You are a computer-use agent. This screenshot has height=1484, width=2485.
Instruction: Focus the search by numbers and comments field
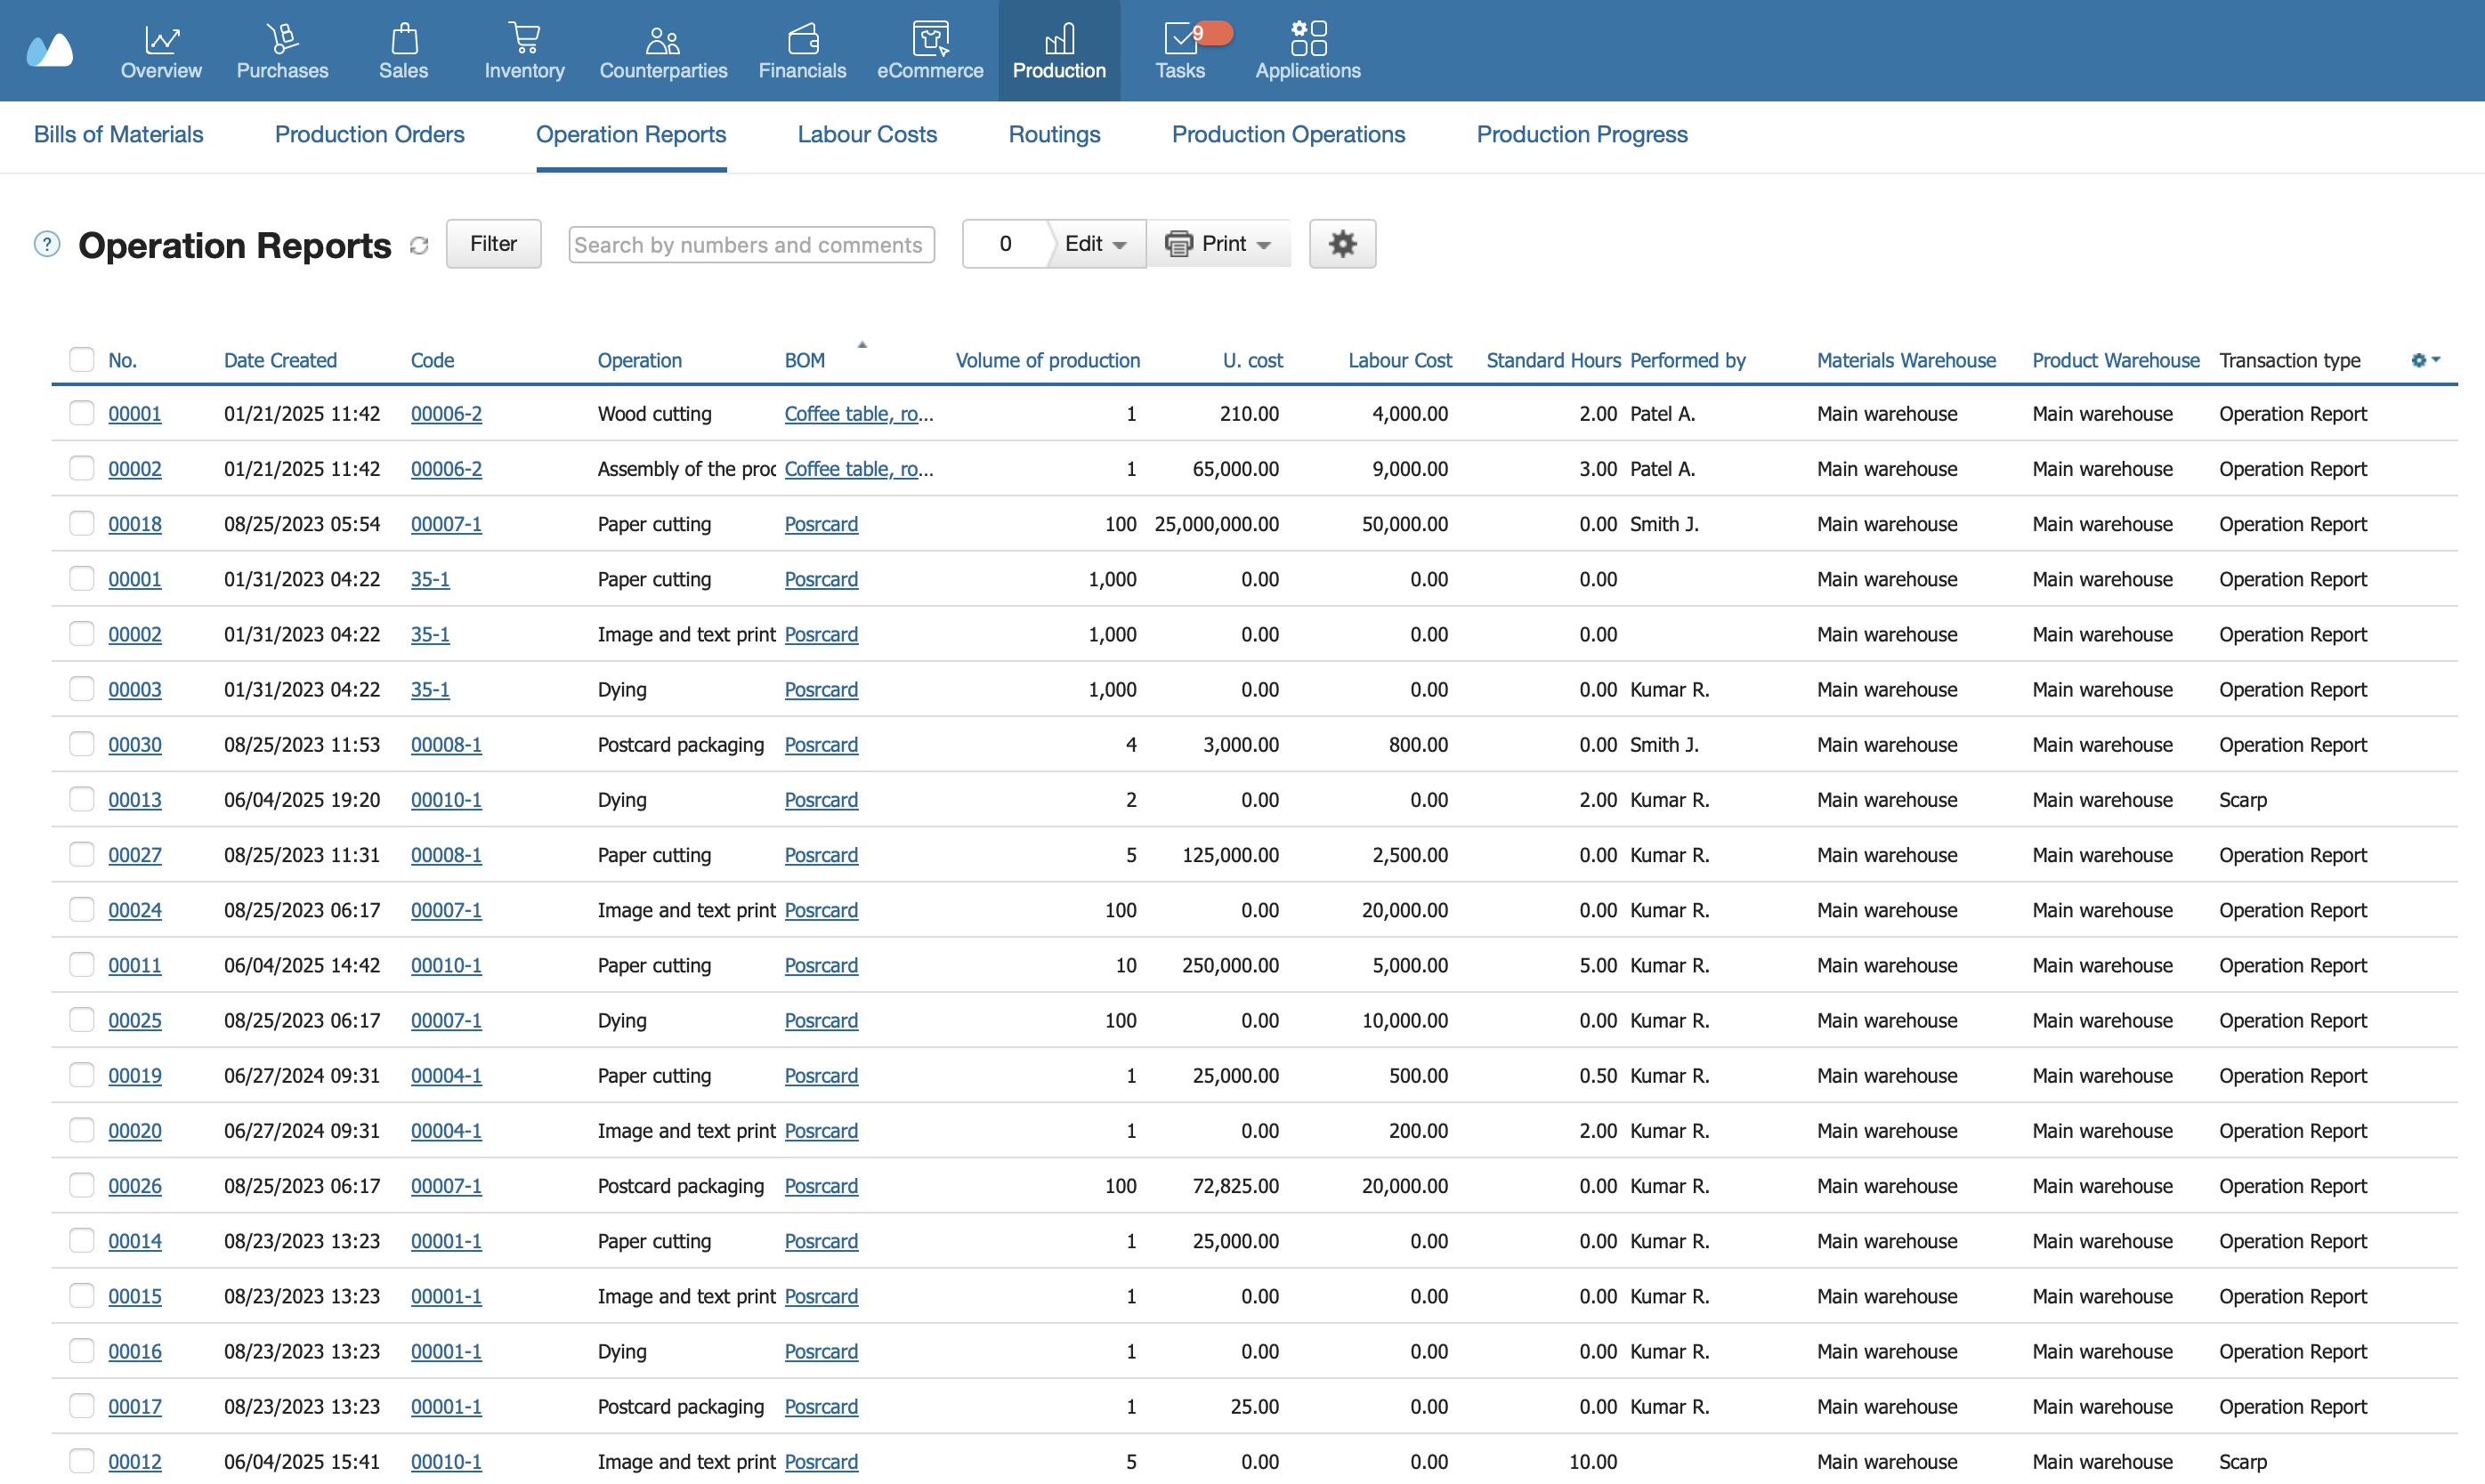(751, 245)
